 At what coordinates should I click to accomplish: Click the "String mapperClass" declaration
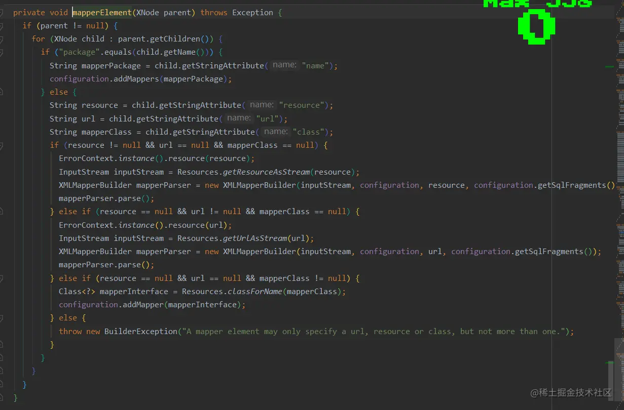pos(91,132)
